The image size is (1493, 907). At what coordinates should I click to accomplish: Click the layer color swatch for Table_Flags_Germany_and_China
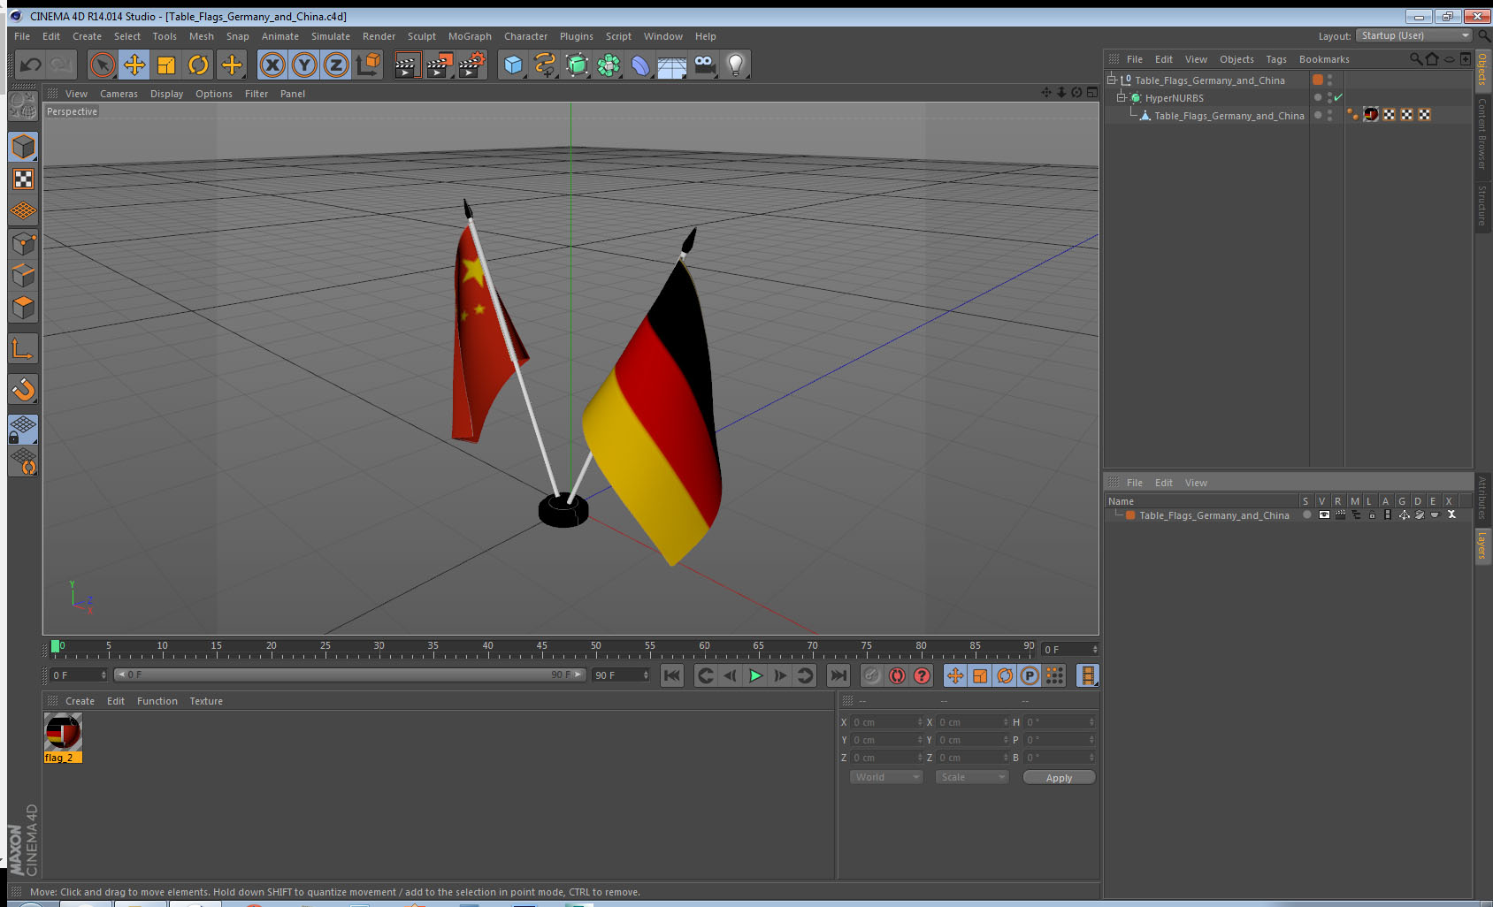pyautogui.click(x=1130, y=515)
